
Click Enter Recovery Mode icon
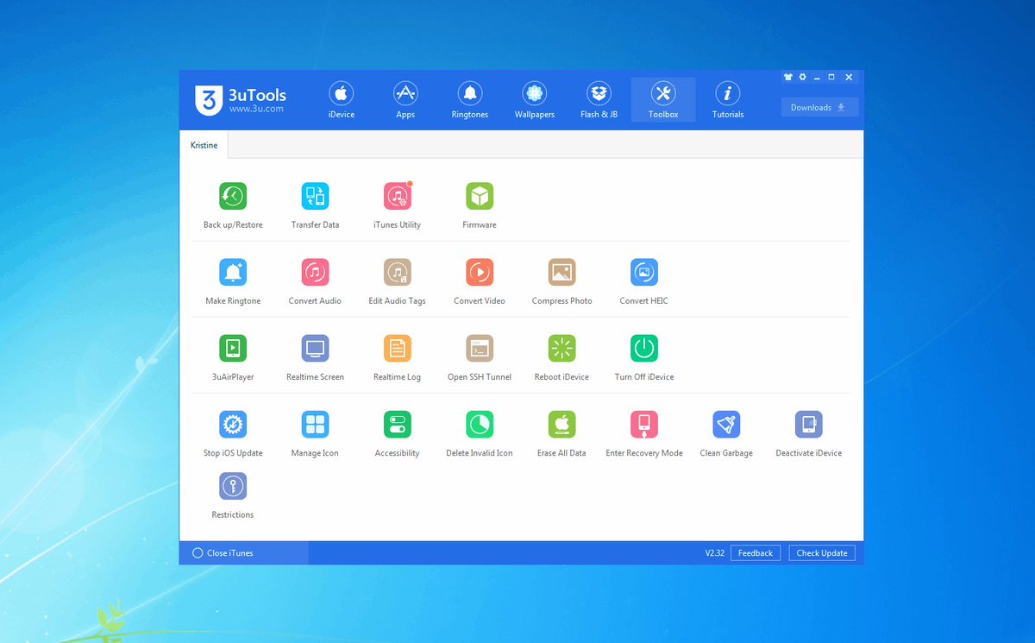point(644,425)
